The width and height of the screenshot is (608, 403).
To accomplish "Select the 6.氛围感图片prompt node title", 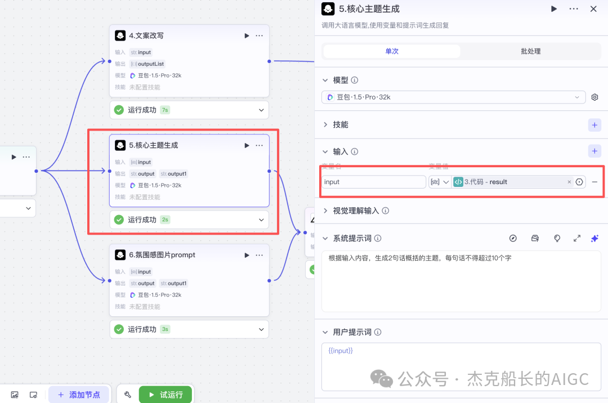I will point(162,255).
